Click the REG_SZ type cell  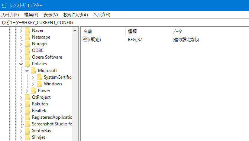tap(135, 39)
